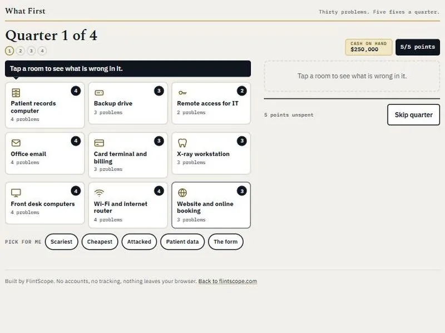Click the count badge on Front desk computers
This screenshot has height=333, width=445.
76,191
